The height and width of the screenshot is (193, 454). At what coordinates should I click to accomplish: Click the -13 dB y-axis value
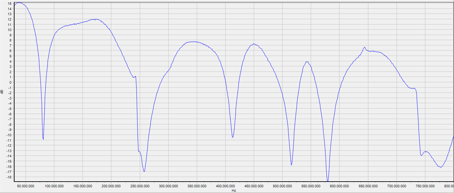point(9,151)
